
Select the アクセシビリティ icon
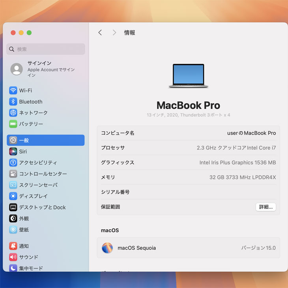point(13,163)
